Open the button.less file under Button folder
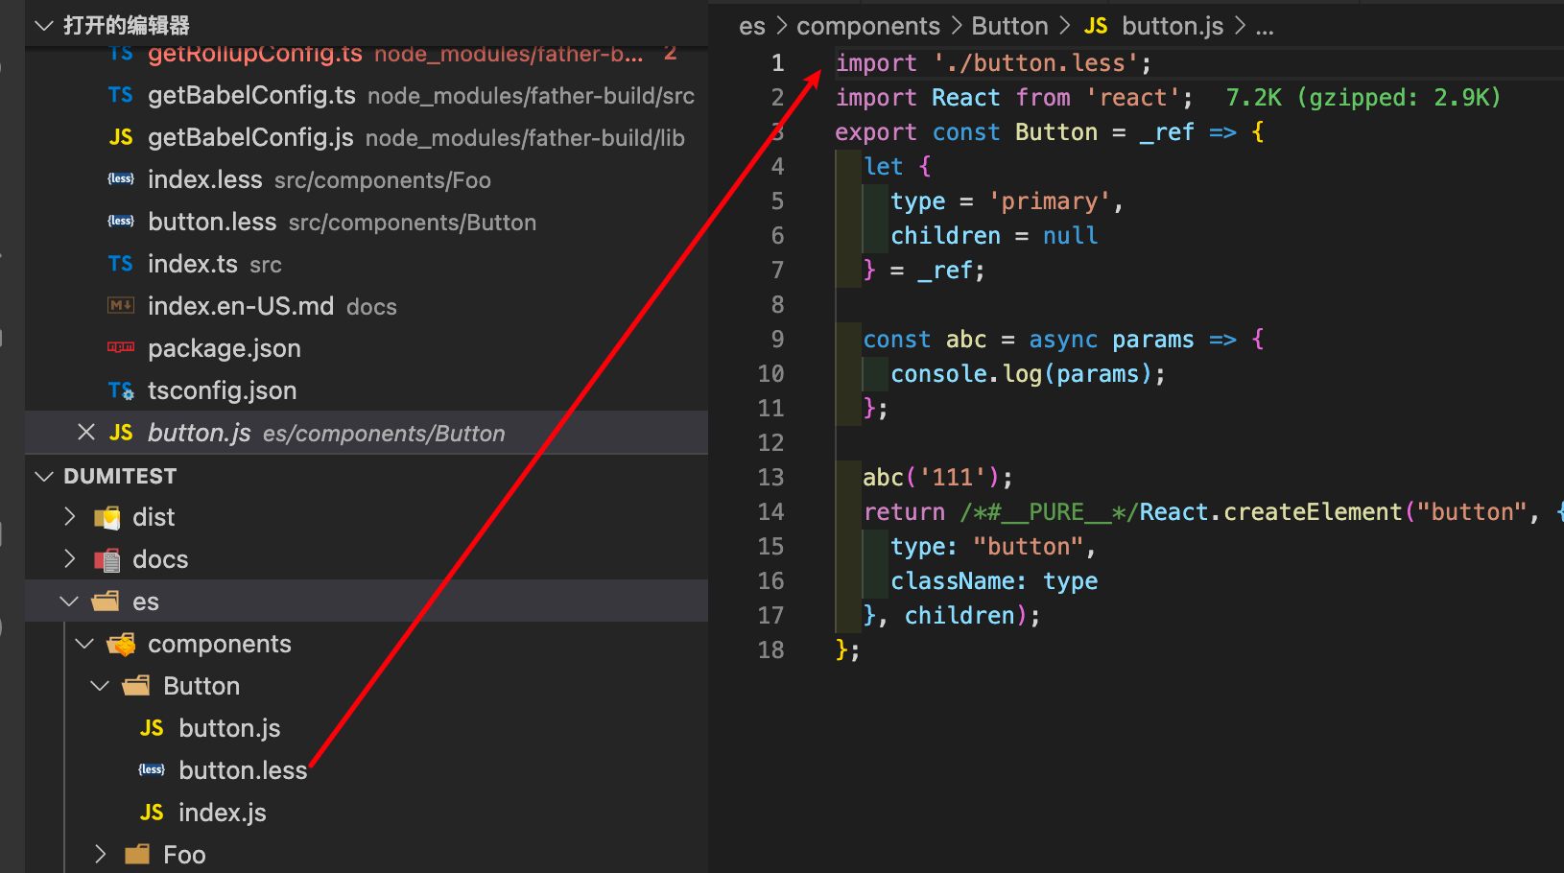This screenshot has height=873, width=1564. pos(243,769)
